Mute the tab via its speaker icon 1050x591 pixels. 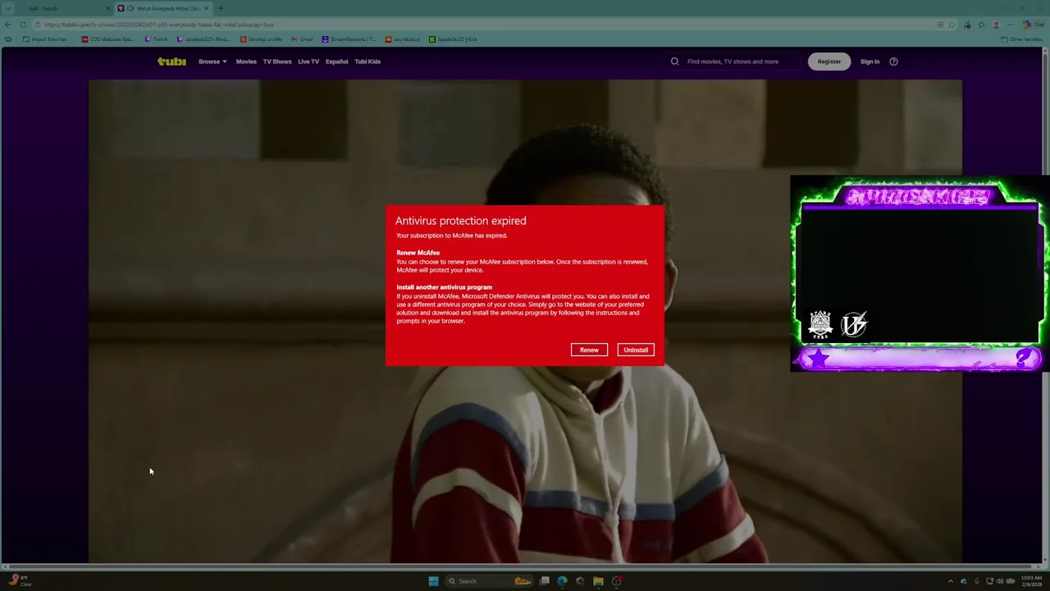[x=130, y=8]
